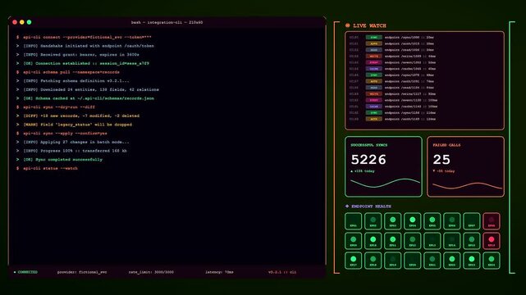Open the EP10 endpoint tile

(x=373, y=241)
